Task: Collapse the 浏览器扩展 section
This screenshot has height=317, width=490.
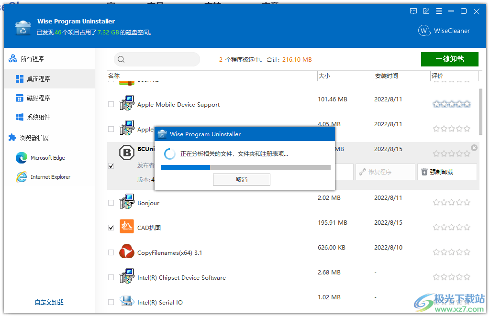Action: (11, 138)
